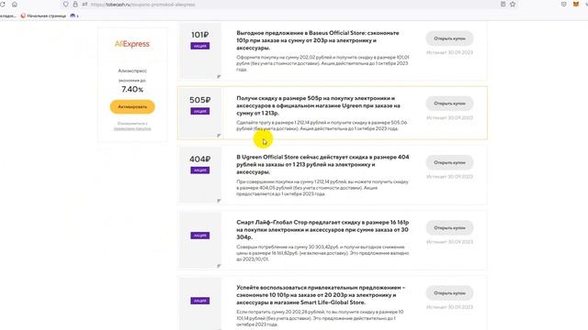Click the corner arrow on the 101₽ coupon tile

(x=219, y=77)
